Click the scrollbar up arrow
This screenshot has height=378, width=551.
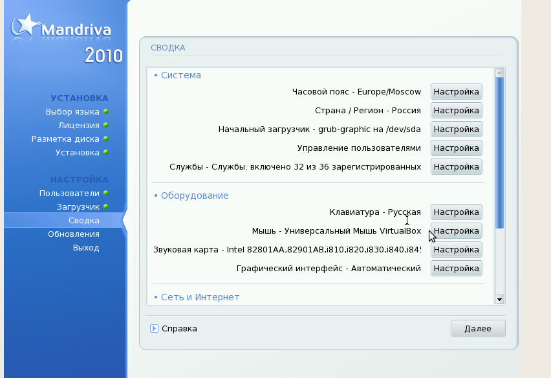coord(499,72)
